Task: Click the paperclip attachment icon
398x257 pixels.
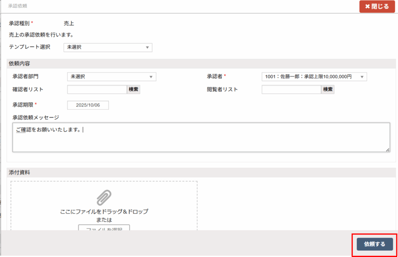Action: 104,198
